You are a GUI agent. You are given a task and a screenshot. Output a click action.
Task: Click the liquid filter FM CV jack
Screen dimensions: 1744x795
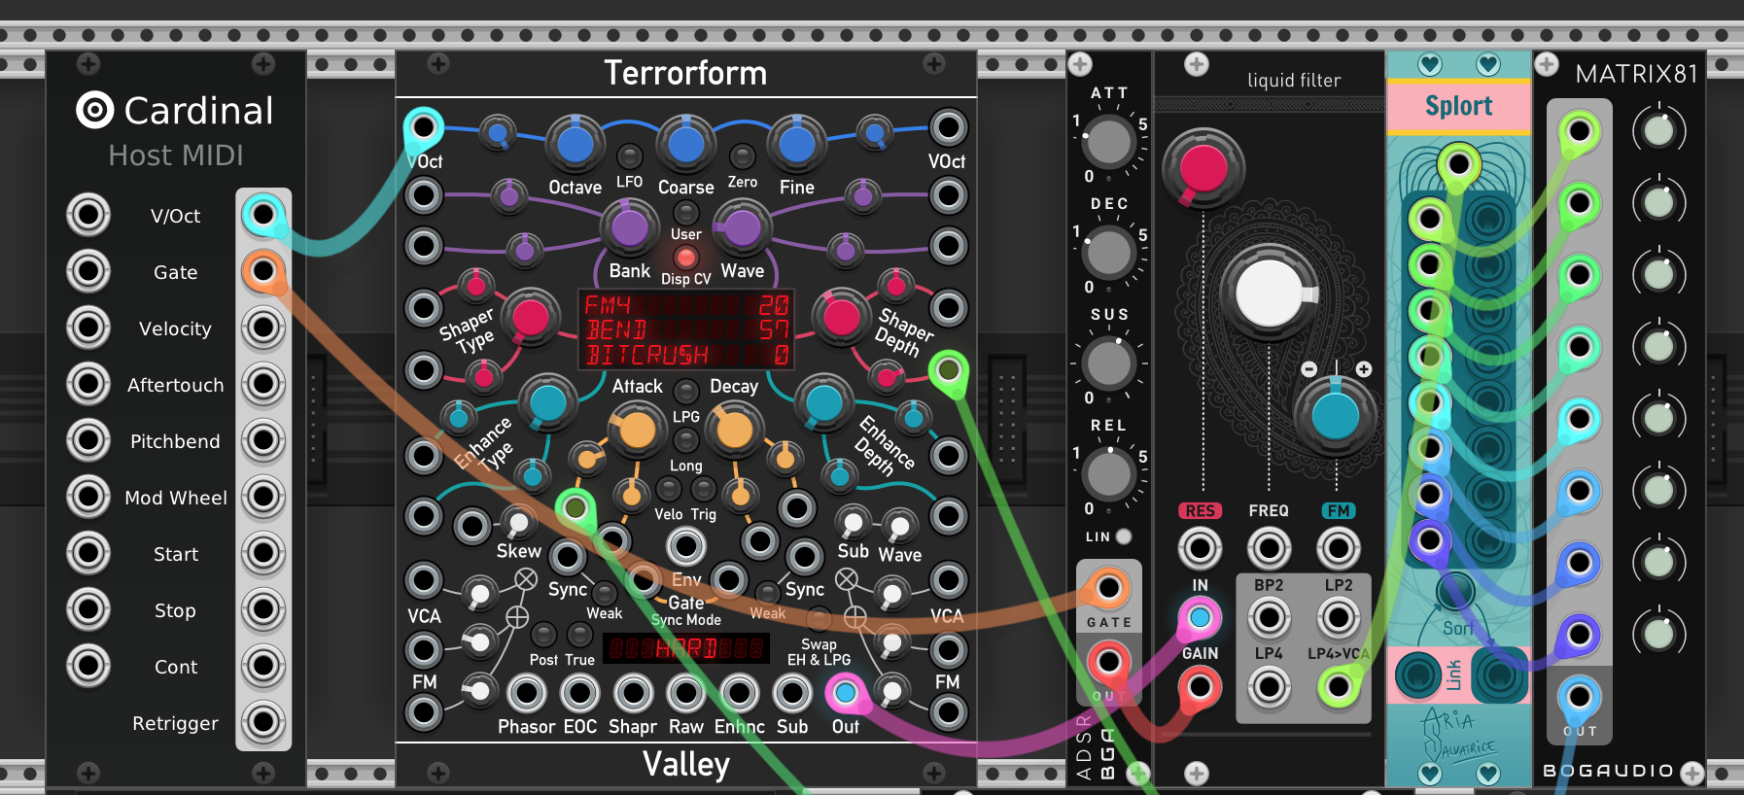pos(1339,548)
